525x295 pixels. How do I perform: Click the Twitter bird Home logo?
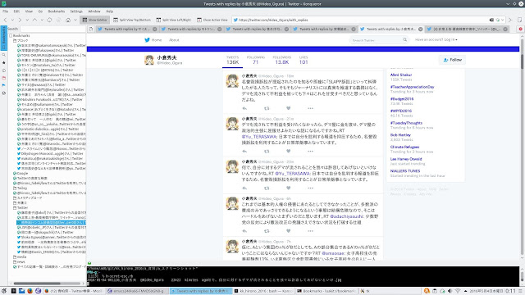coord(147,40)
